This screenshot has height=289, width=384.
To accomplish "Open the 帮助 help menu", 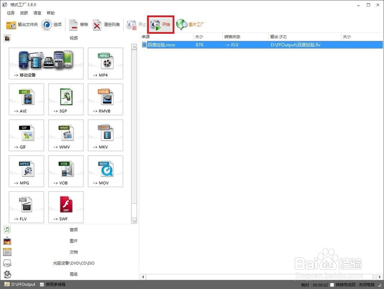I will point(51,13).
